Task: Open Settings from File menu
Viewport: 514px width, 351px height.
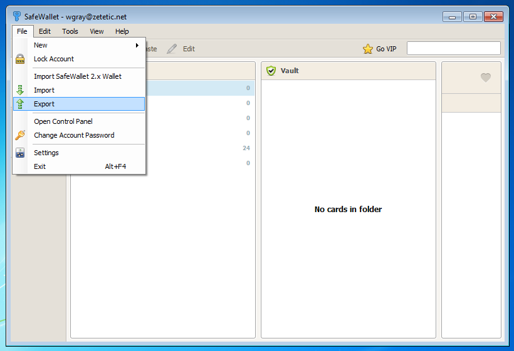Action: (79, 153)
